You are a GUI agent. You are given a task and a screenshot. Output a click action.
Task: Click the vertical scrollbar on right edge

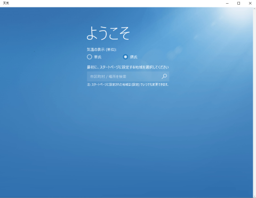254,102
